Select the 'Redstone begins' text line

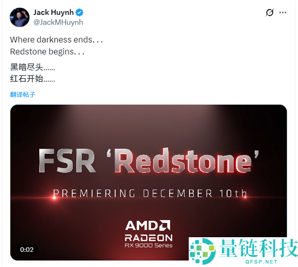47,52
